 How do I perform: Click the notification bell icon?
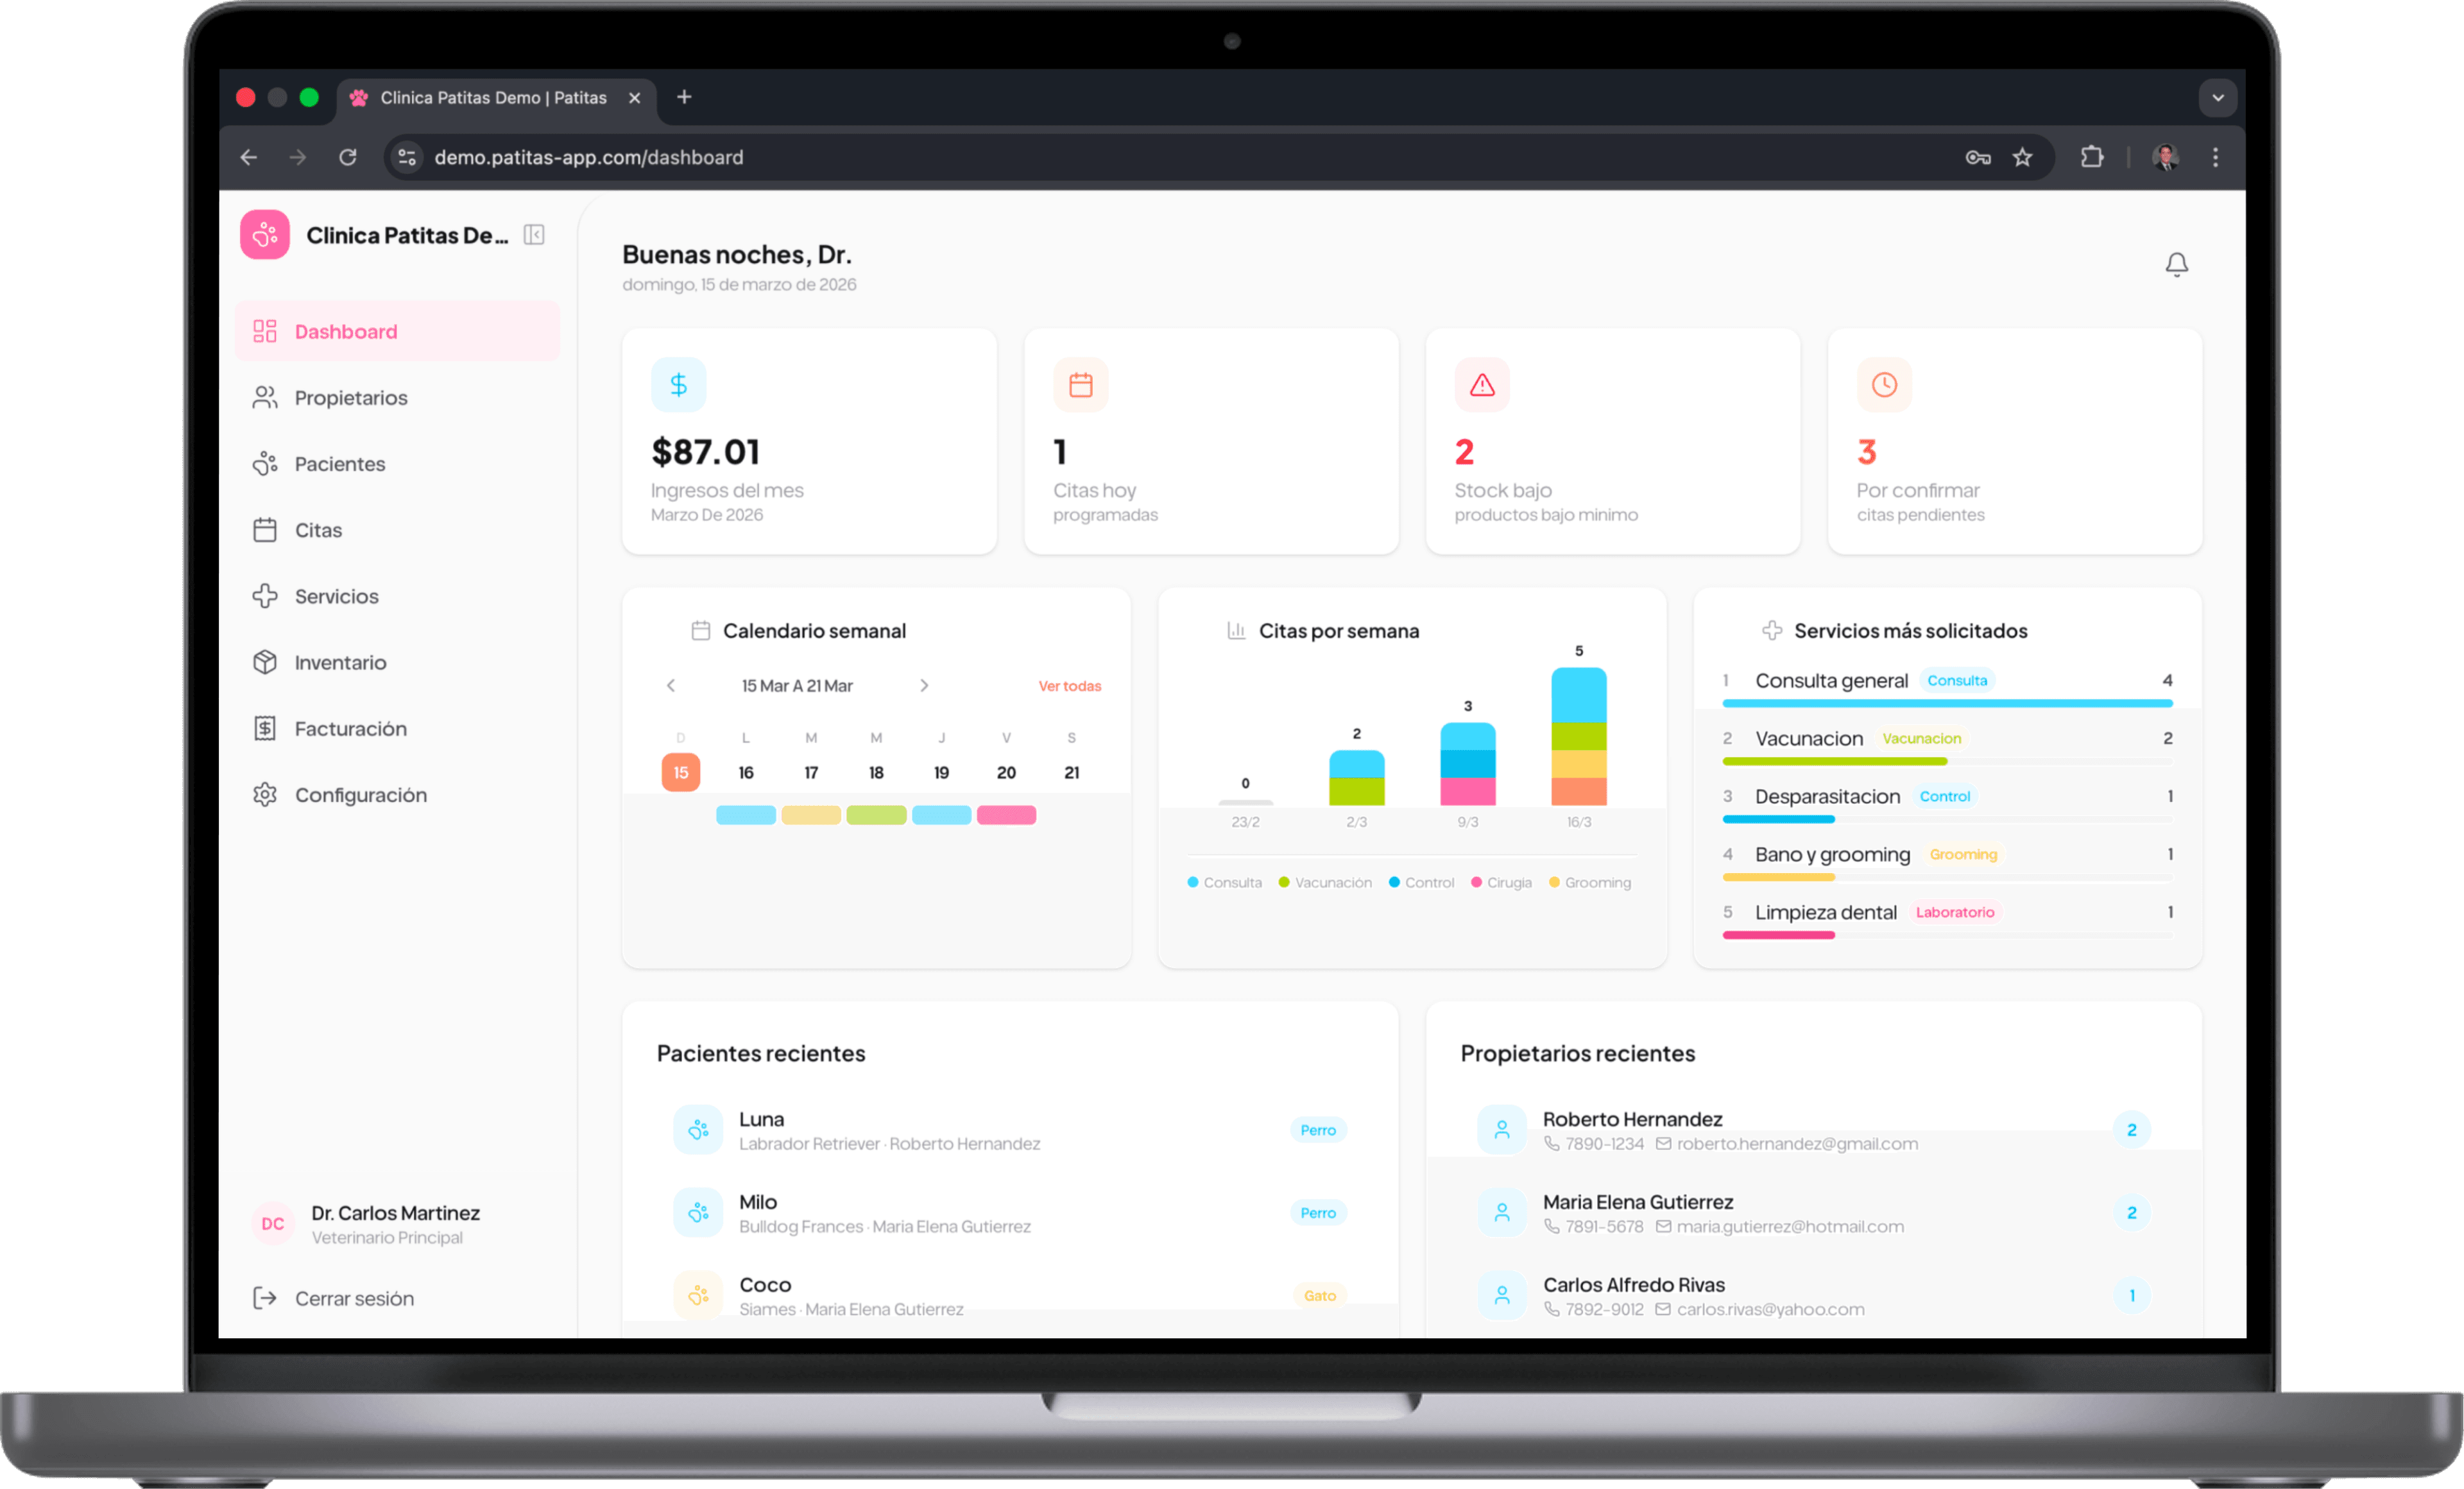pos(2178,264)
